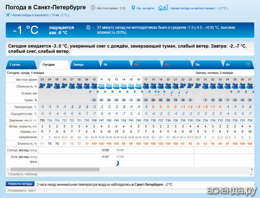
Task: Collapse table using arrow near Свернуть таблицу
Action: pos(251,174)
